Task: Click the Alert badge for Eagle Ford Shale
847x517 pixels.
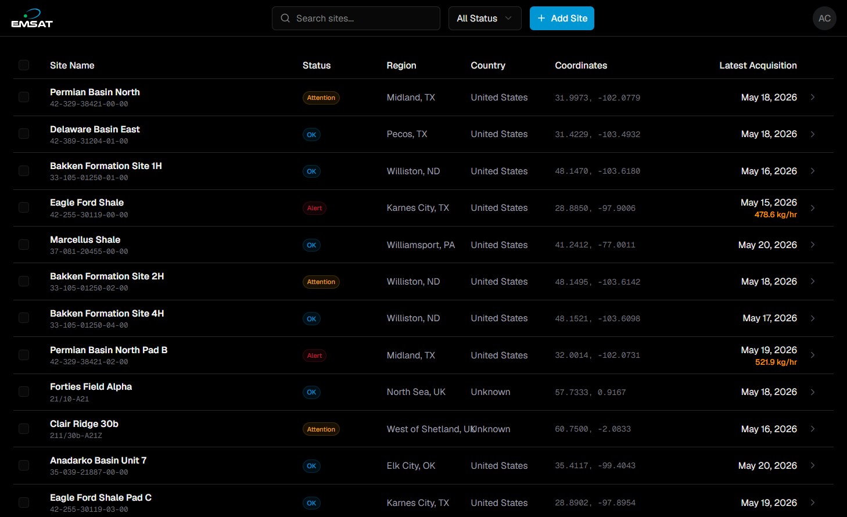Action: [x=314, y=208]
